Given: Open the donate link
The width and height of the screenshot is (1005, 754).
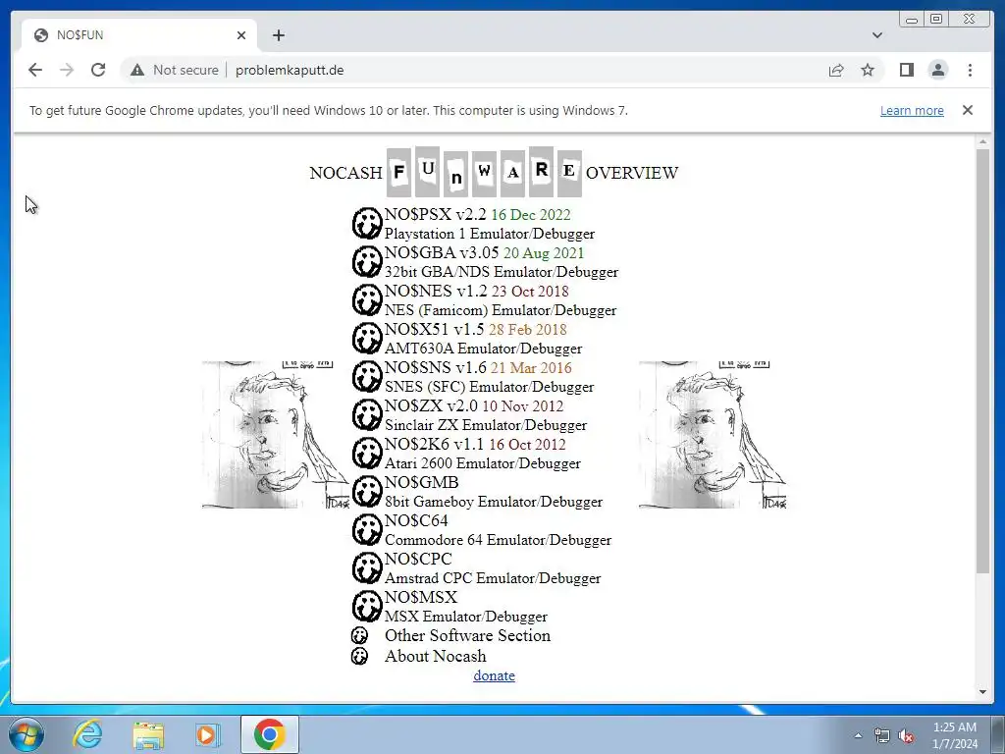Looking at the screenshot, I should coord(495,675).
